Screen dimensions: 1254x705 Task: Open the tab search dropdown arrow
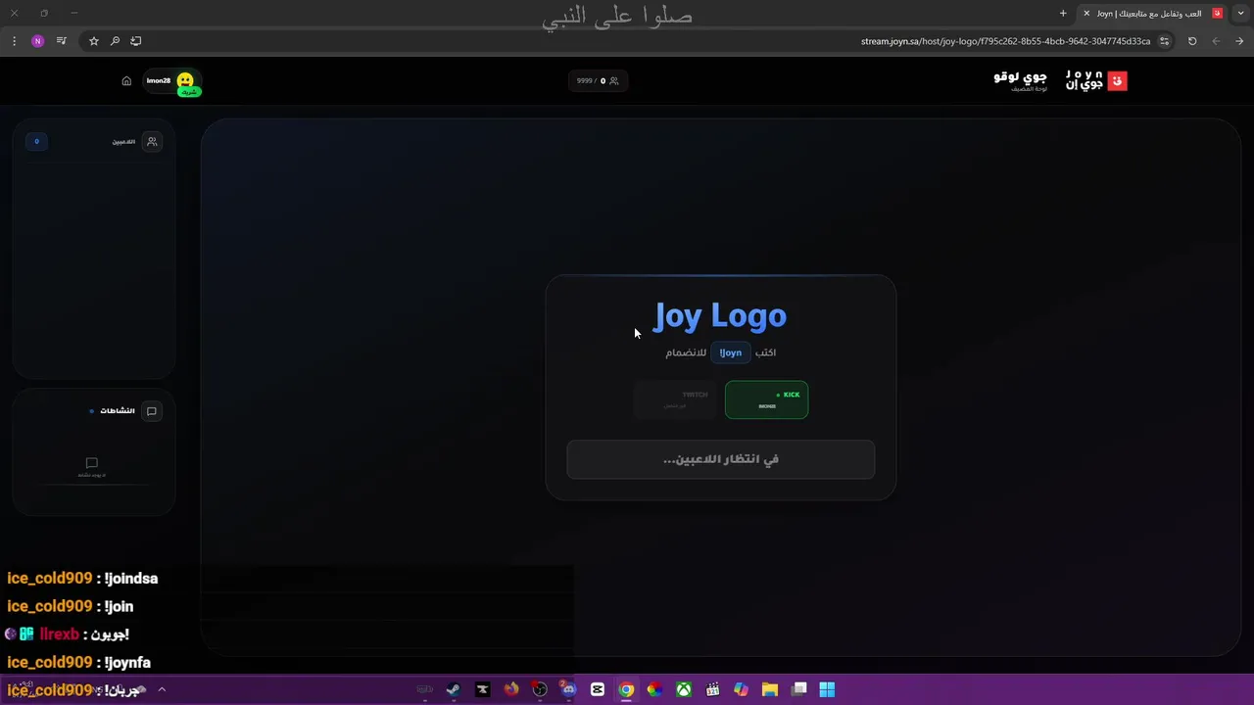(x=1240, y=14)
